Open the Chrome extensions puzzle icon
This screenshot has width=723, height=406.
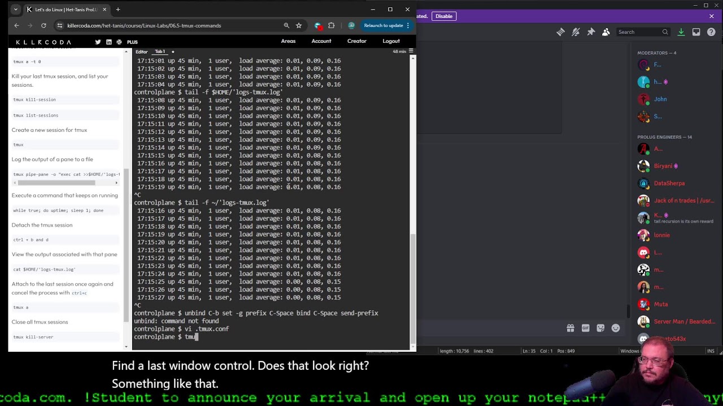click(x=332, y=25)
